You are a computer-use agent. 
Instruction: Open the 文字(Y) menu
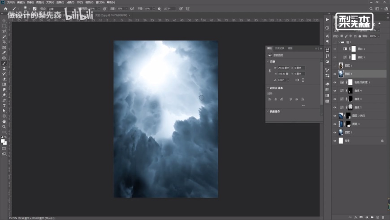pyautogui.click(x=50, y=2)
